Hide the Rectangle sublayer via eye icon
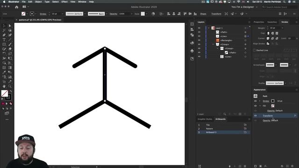Screen dimensions: 299x168 tap(199, 40)
